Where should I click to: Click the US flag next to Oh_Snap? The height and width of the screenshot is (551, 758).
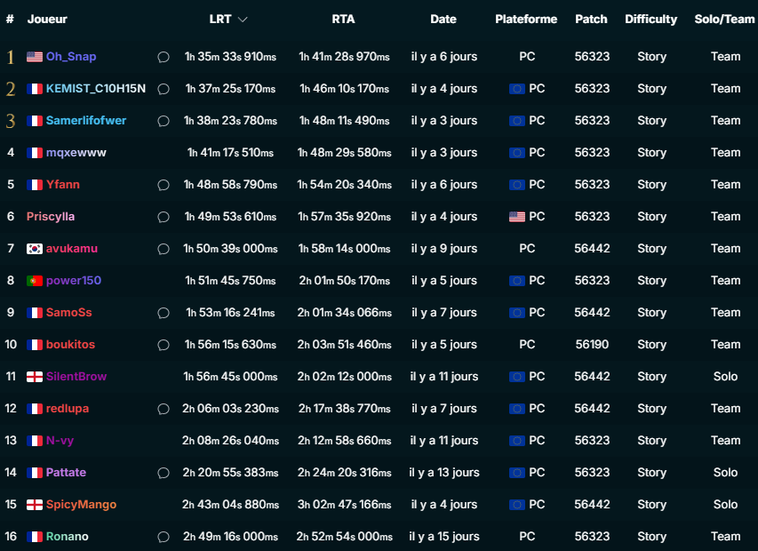tap(35, 57)
